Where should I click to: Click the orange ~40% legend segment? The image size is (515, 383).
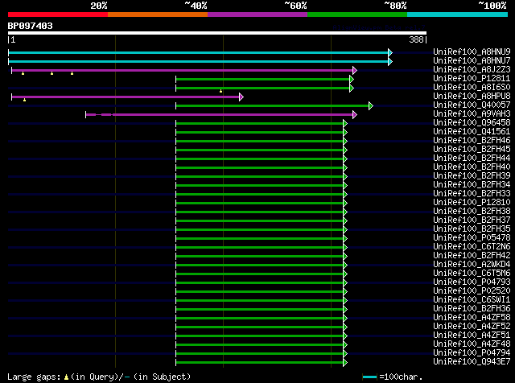[158, 14]
